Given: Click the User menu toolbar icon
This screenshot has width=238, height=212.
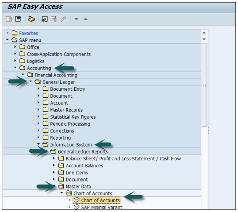Looking at the screenshot, I should tap(9, 19).
